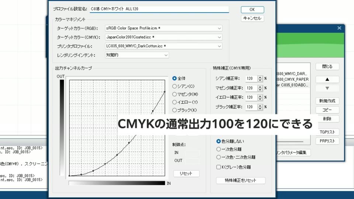Viewport: 354px width, 199px height.
Task: Click the 閉じる button in back window
Action: [327, 67]
